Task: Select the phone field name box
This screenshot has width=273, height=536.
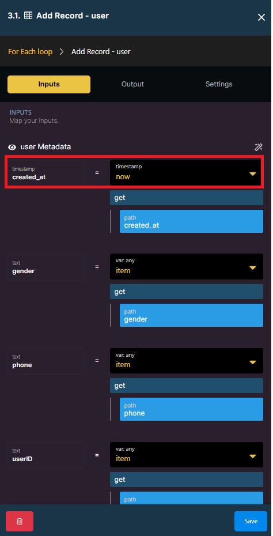Action: [45, 361]
